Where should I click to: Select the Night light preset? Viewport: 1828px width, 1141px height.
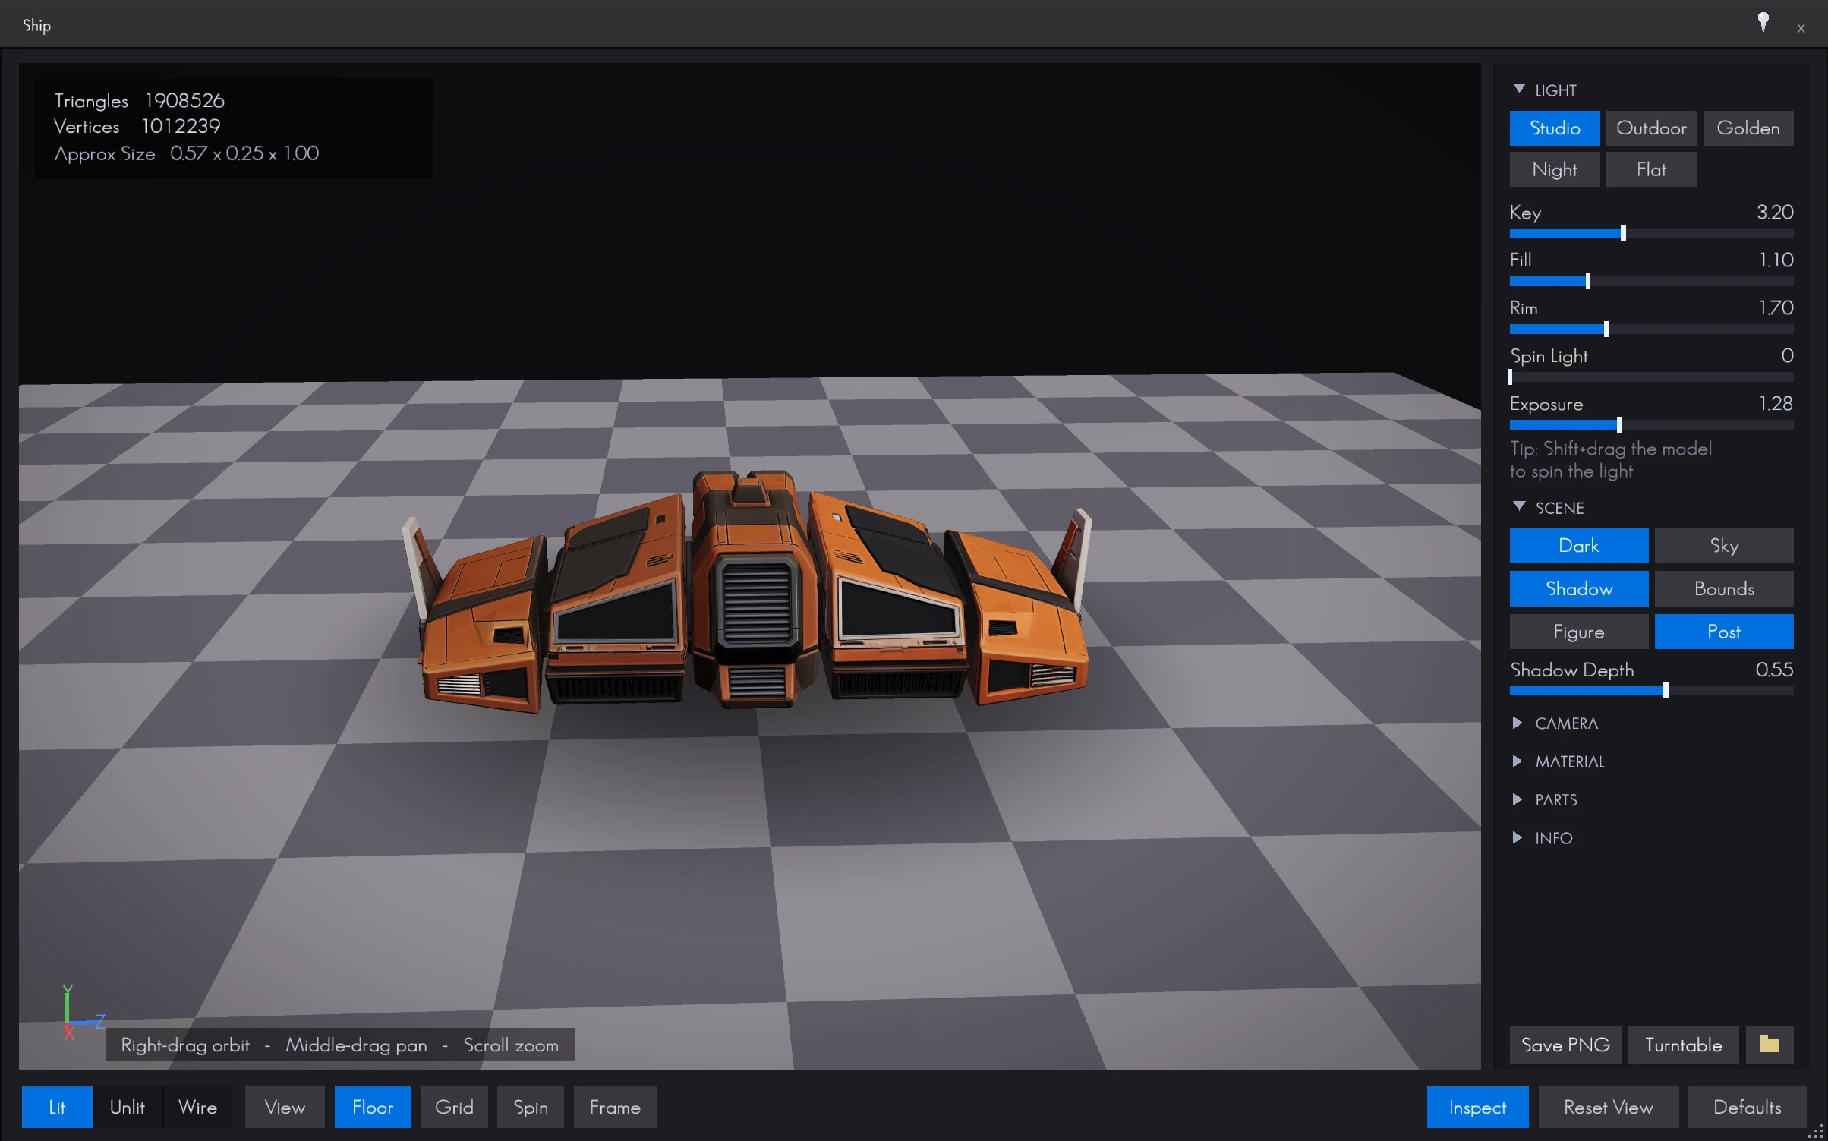click(x=1554, y=169)
